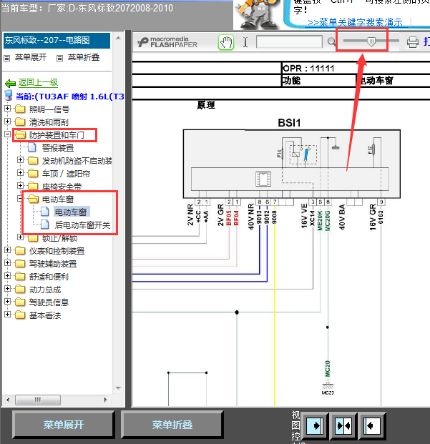Expand the 车顶 / 遮阳帘 folder
The height and width of the screenshot is (444, 430).
pos(21,172)
